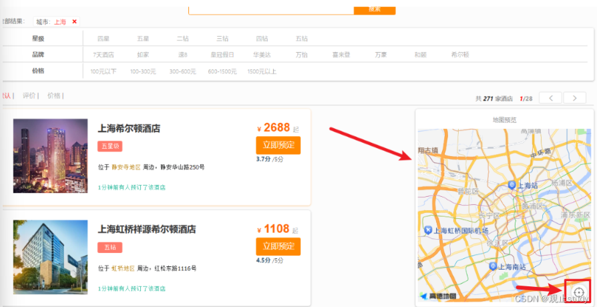Choose brand 7天酒店

coord(103,55)
